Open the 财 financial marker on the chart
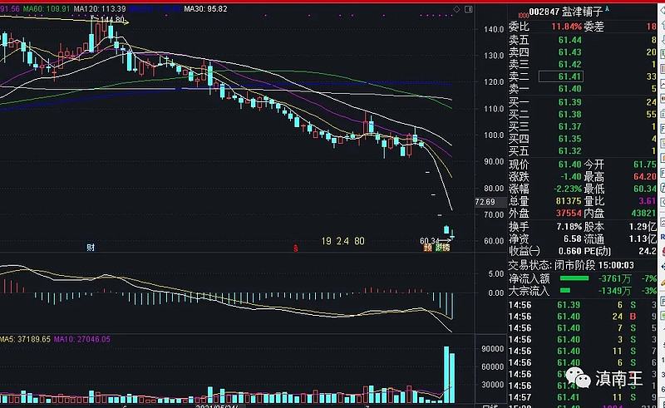665x408 pixels. 91,248
